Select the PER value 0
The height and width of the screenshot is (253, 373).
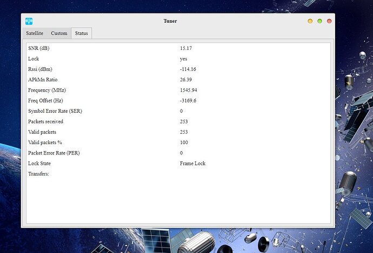click(x=181, y=153)
